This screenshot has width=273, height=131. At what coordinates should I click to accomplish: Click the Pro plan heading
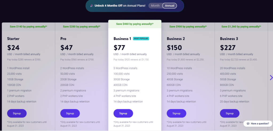click(x=63, y=39)
